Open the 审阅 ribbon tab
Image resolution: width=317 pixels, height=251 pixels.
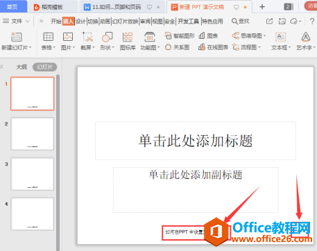[x=145, y=21]
